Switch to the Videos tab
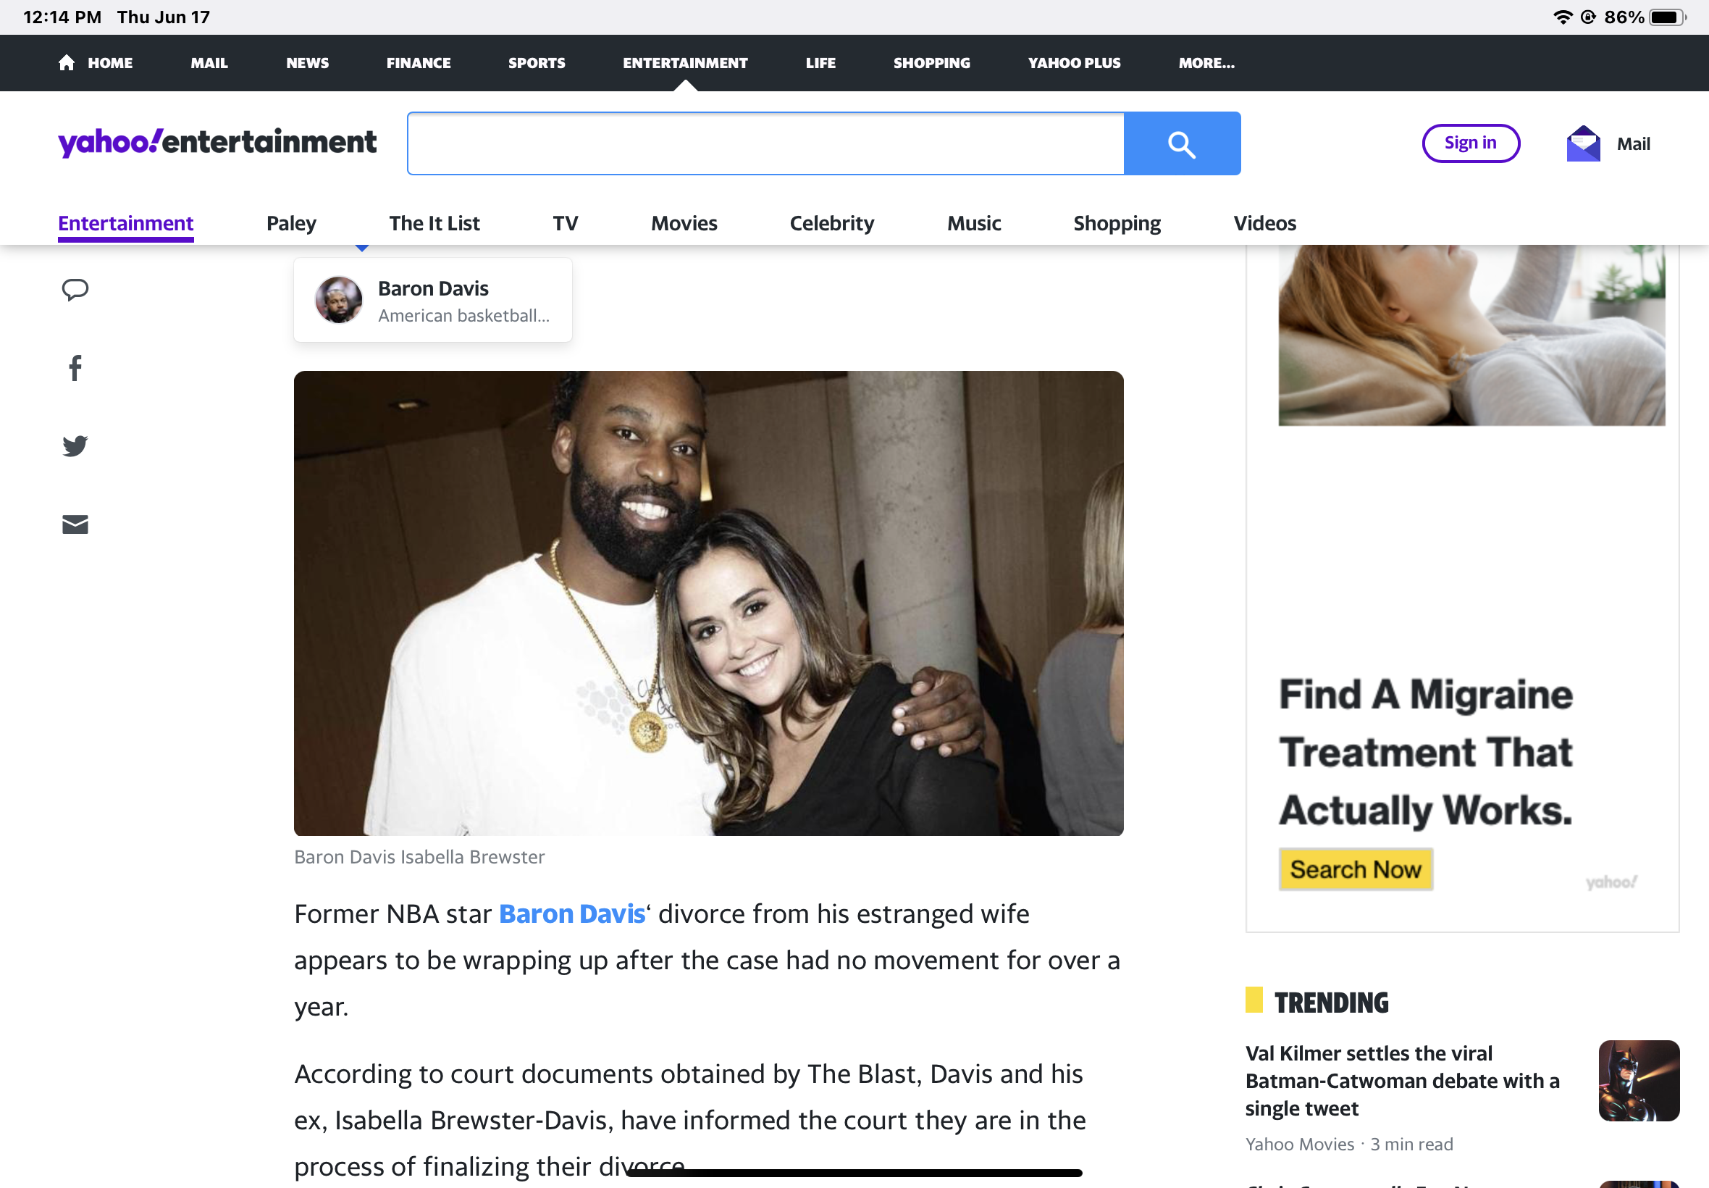Image resolution: width=1709 pixels, height=1188 pixels. point(1265,223)
